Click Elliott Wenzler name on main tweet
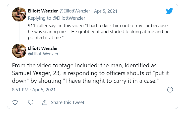 pyautogui.click(x=43, y=48)
